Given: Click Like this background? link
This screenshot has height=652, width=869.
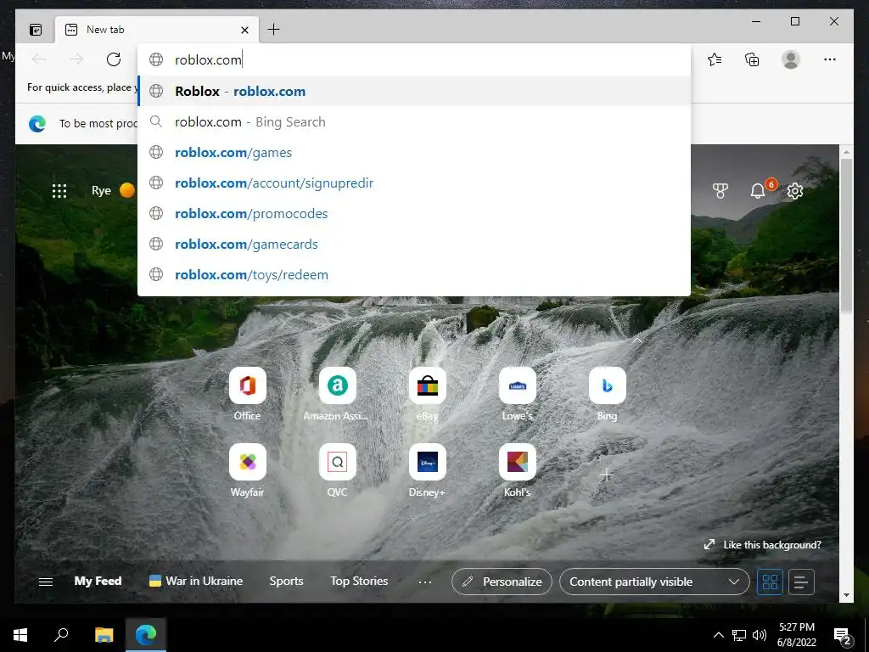Looking at the screenshot, I should pyautogui.click(x=763, y=544).
